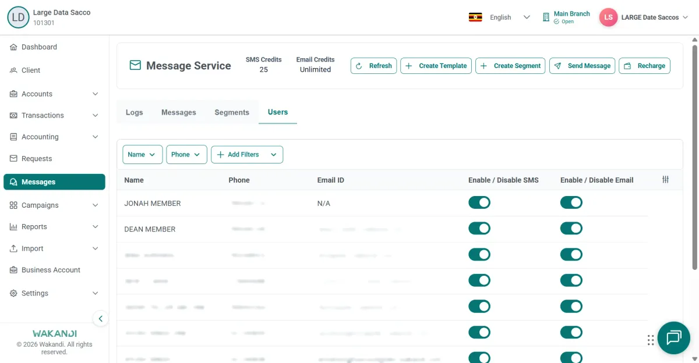Disable Email toggle in the third user row

point(571,254)
